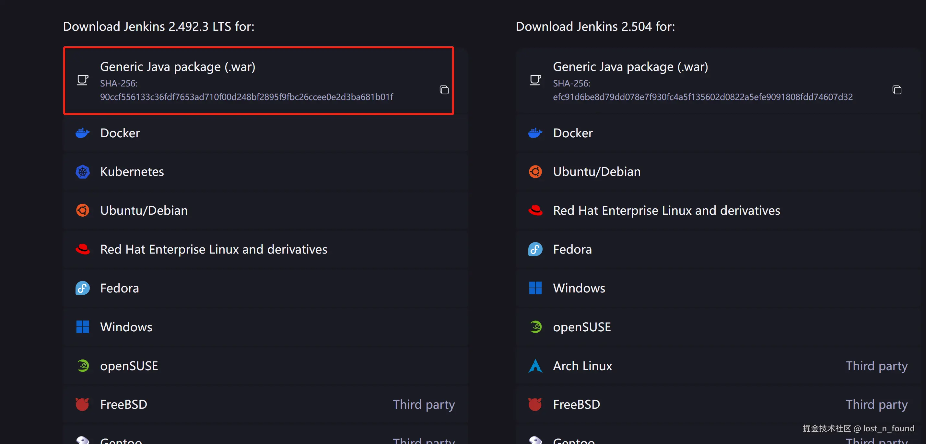Select the FreeBSD third party LTS entry
Viewport: 926px width, 444px height.
tap(124, 404)
